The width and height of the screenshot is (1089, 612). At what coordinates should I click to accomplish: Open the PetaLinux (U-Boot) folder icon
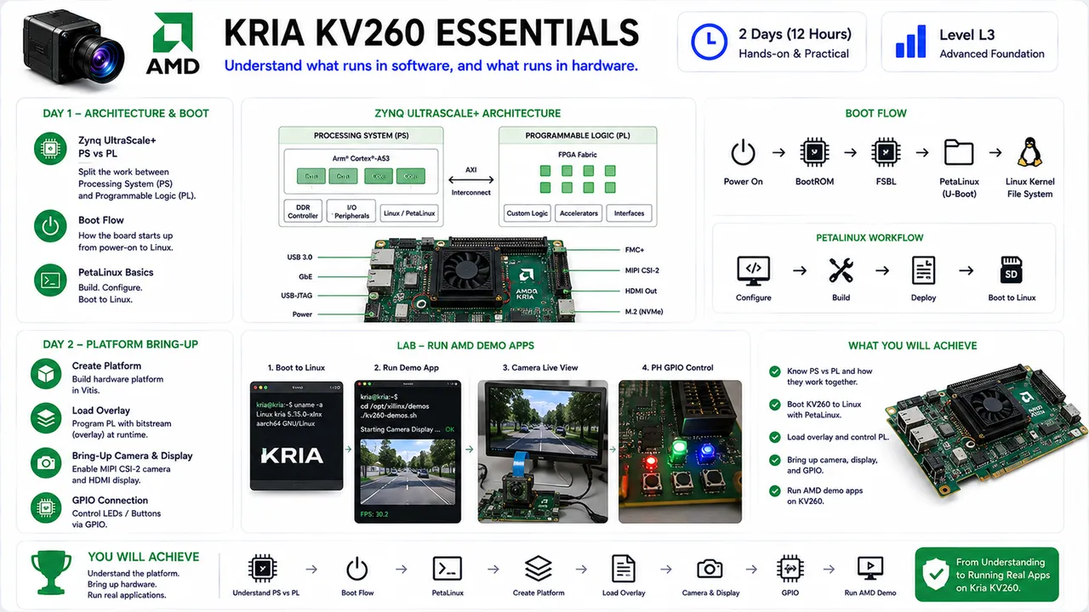[x=959, y=153]
